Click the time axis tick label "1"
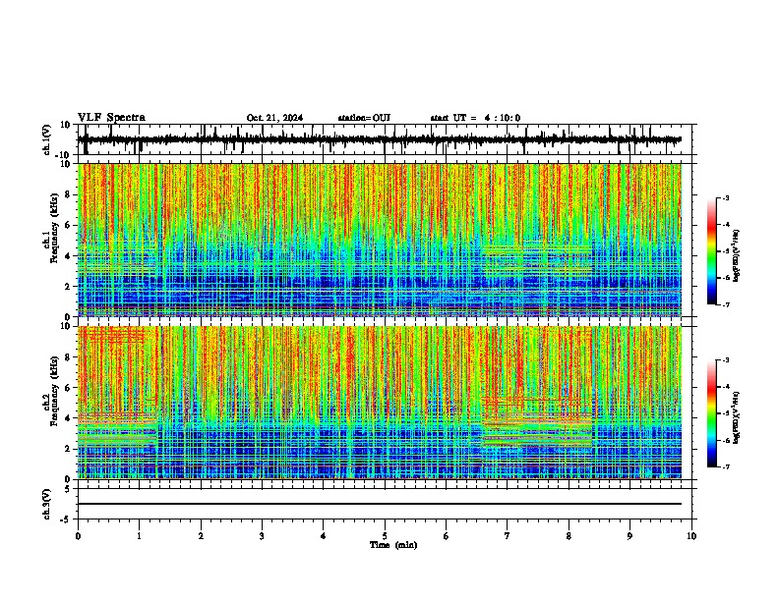This screenshot has width=779, height=601. pyautogui.click(x=139, y=536)
